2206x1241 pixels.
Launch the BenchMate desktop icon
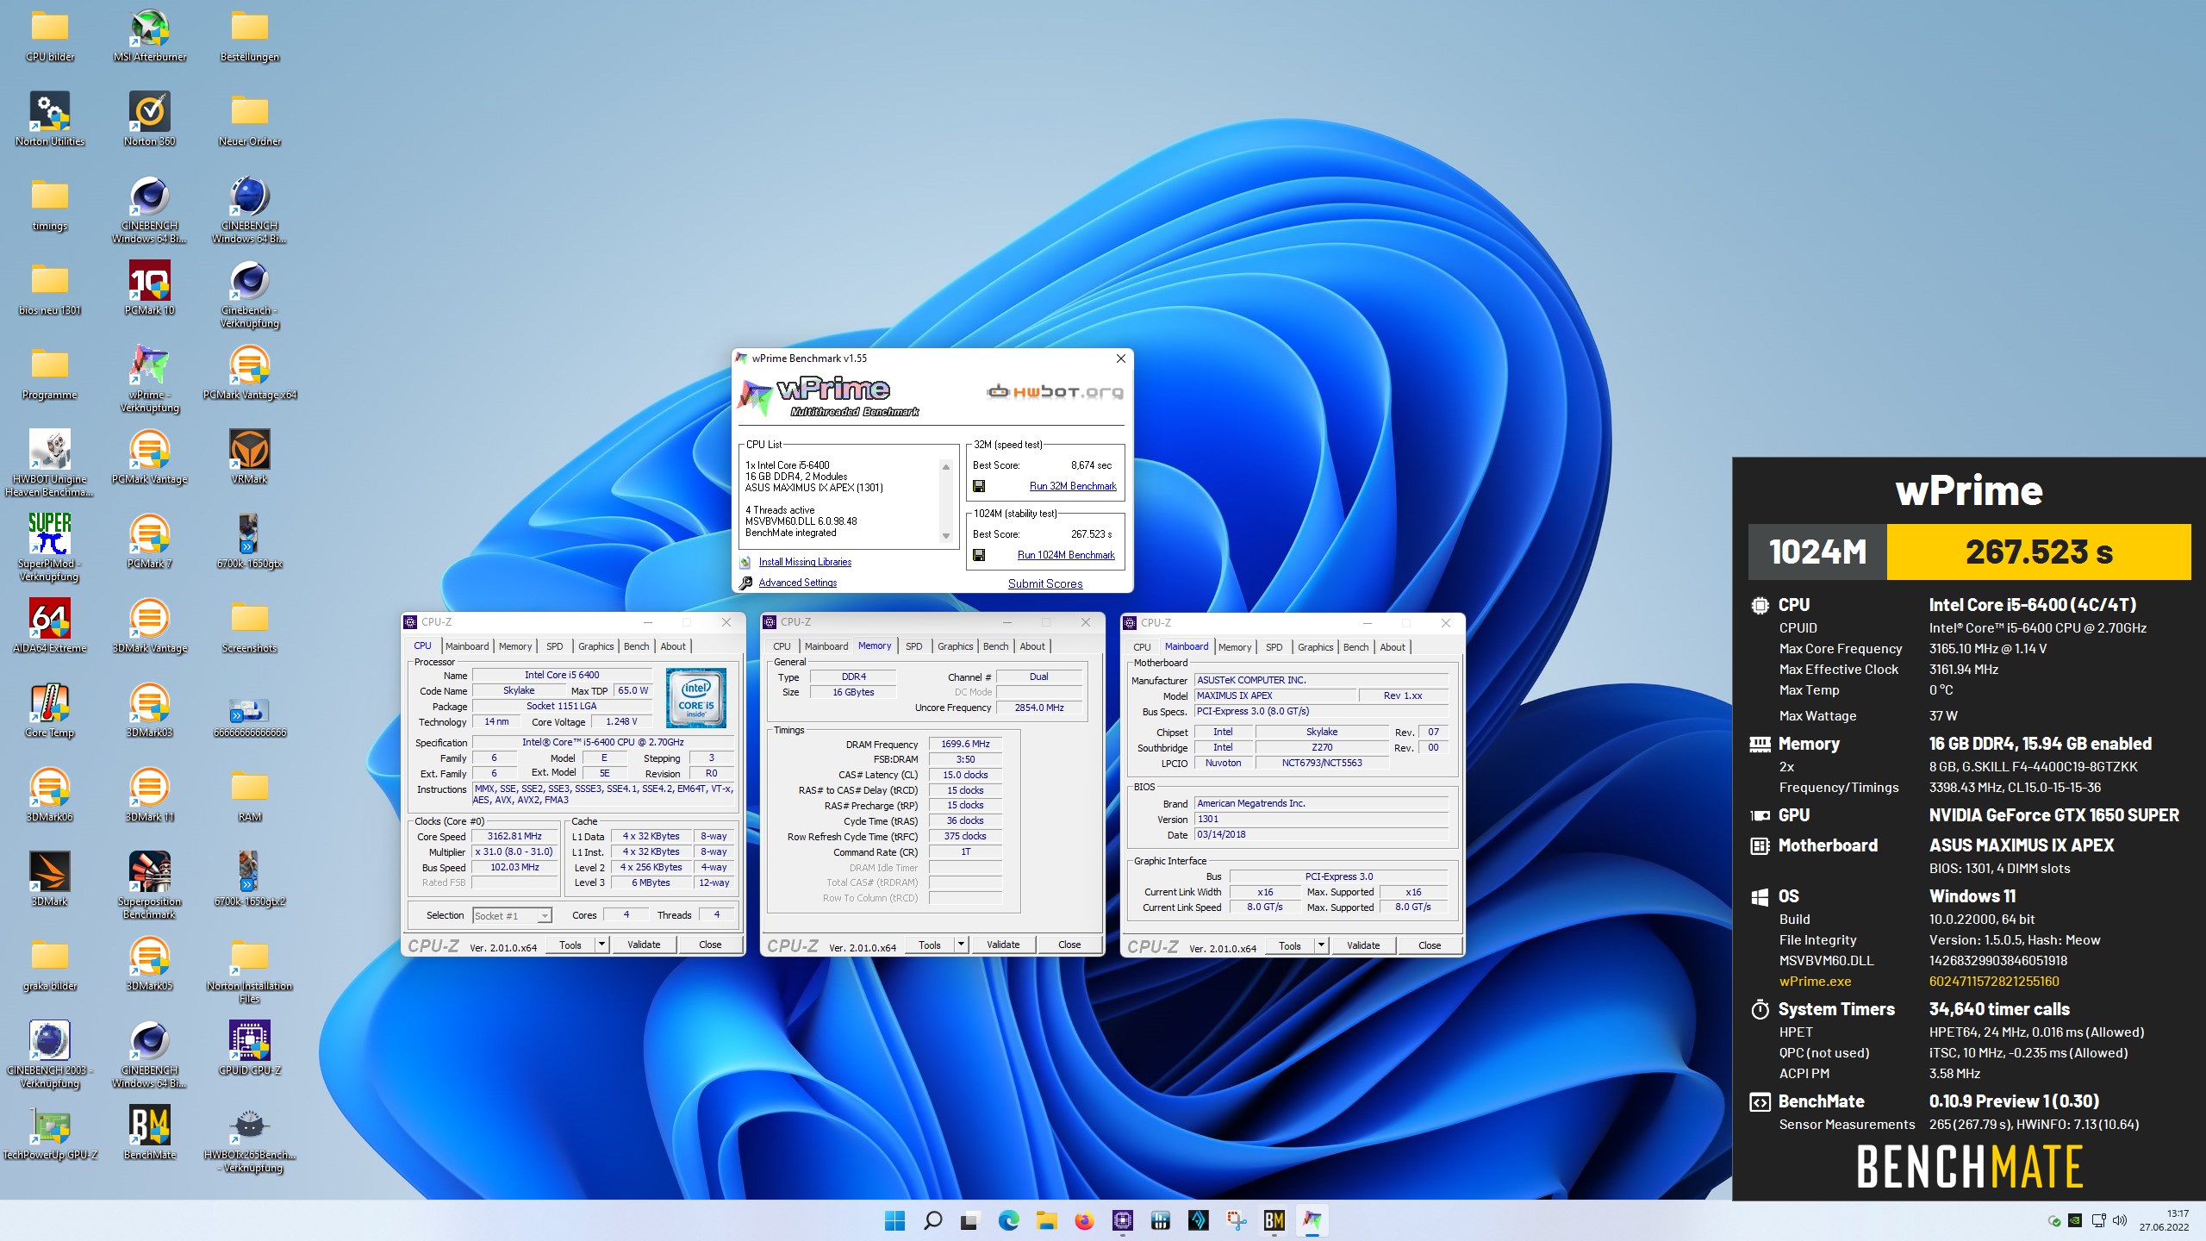pyautogui.click(x=149, y=1134)
